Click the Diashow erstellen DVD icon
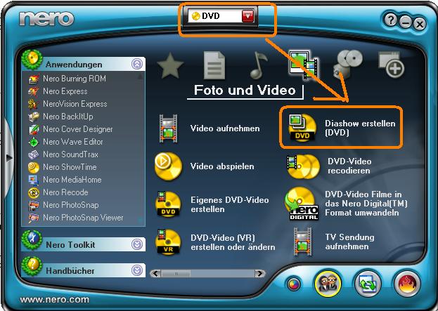 click(302, 128)
